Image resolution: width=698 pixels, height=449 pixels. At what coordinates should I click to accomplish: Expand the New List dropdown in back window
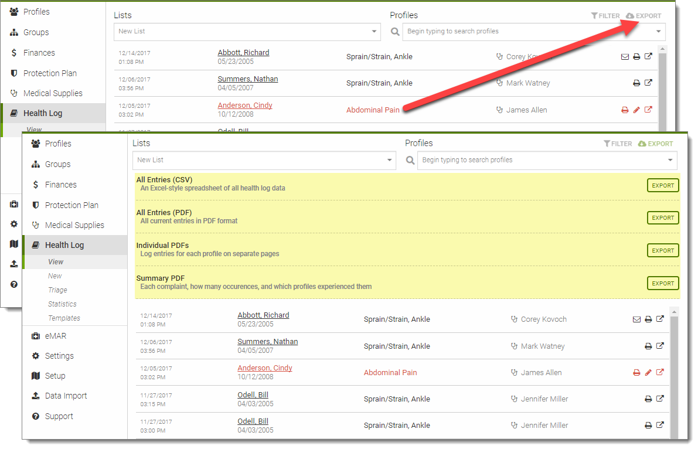tap(374, 32)
